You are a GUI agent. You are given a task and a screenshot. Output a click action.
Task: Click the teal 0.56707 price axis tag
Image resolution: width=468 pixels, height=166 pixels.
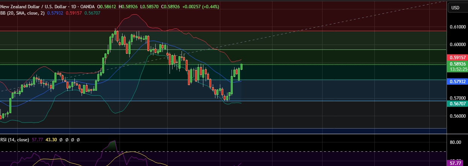click(x=457, y=103)
